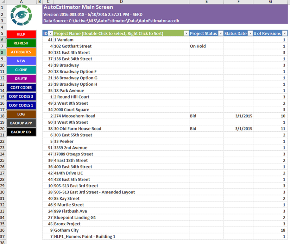Viewport: 290px width, 244px height.
Task: Click the purple DELETE button
Action: 21,79
